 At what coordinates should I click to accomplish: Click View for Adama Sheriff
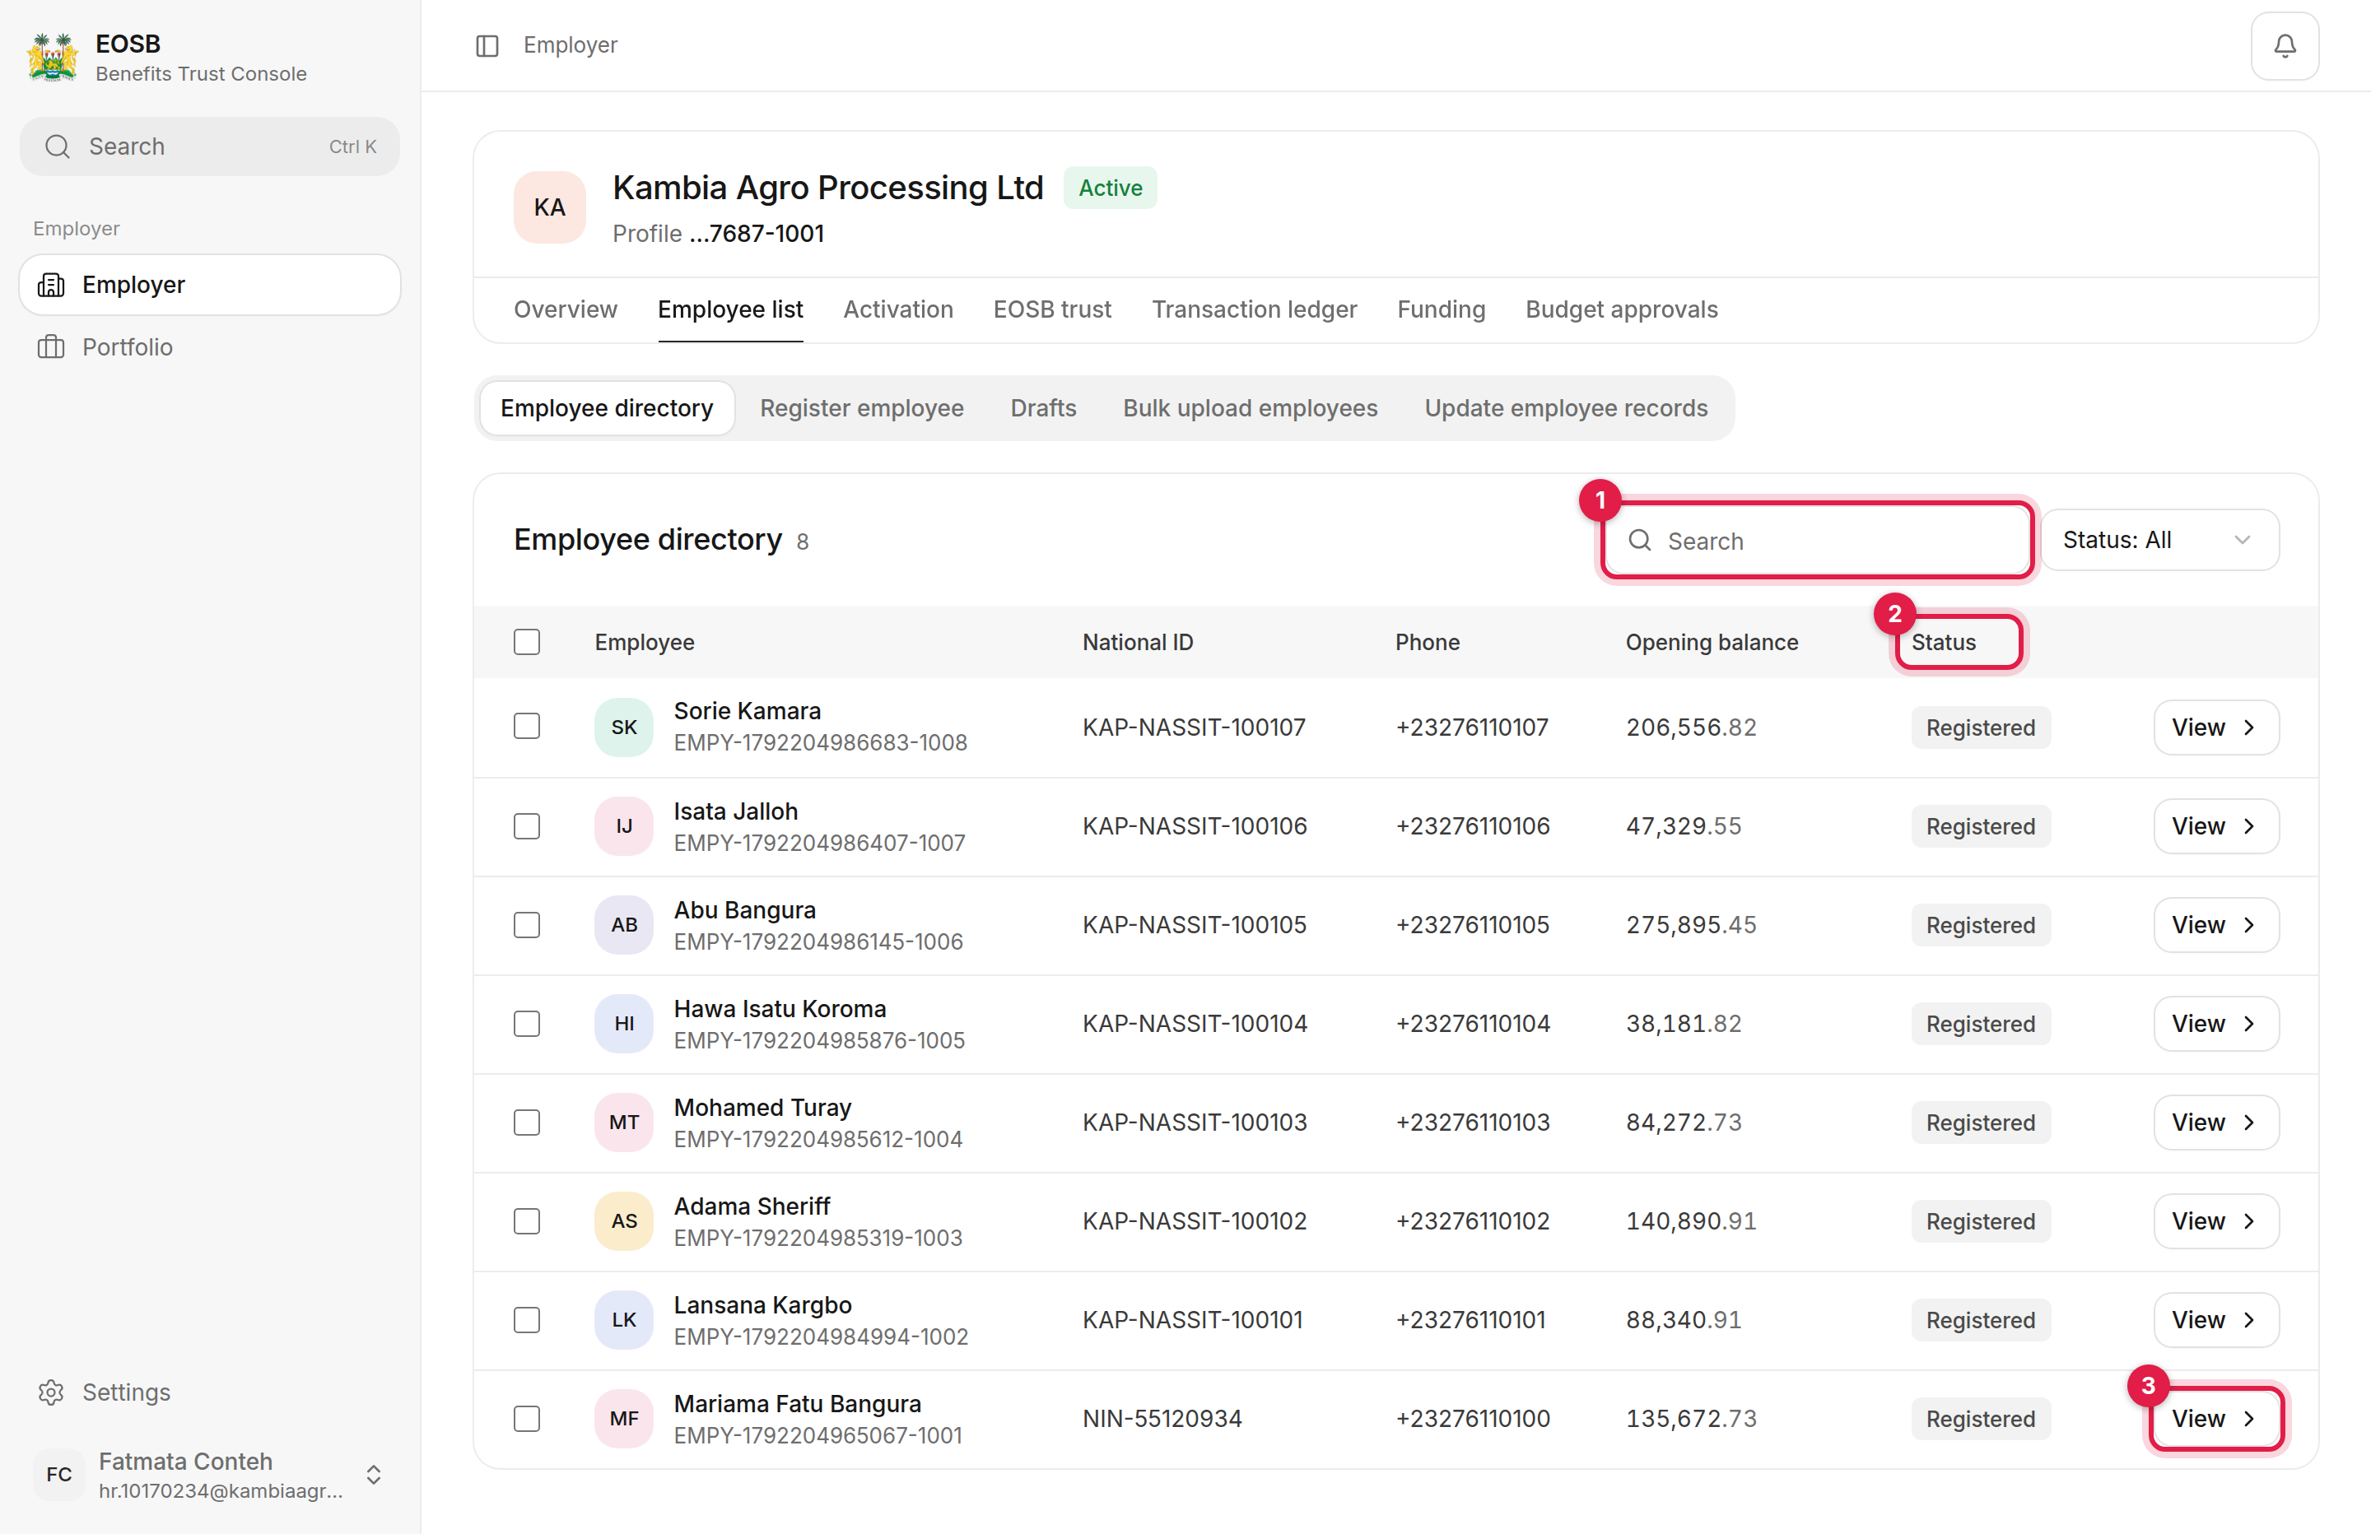2215,1221
